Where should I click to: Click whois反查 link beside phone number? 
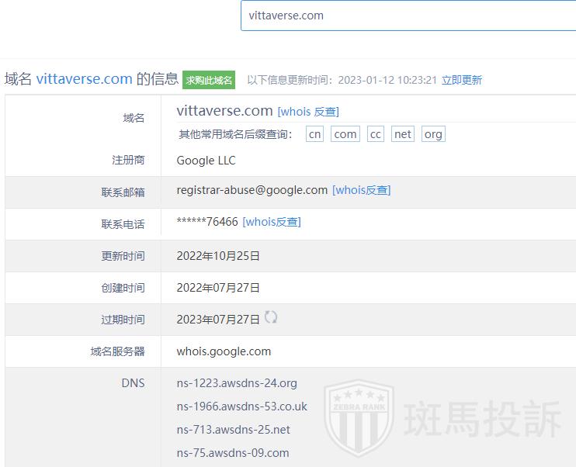tap(272, 222)
